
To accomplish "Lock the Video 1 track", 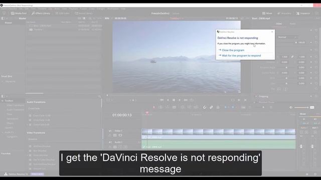I will [x=110, y=135].
